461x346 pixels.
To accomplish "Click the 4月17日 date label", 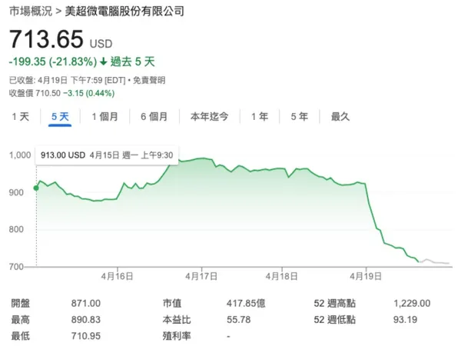I will [x=201, y=275].
